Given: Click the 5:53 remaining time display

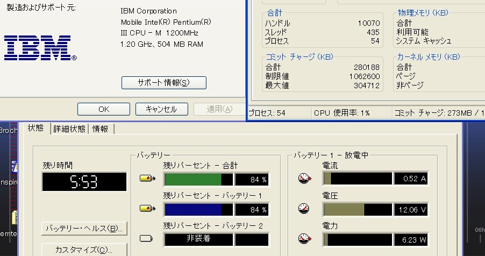Looking at the screenshot, I should [x=84, y=182].
